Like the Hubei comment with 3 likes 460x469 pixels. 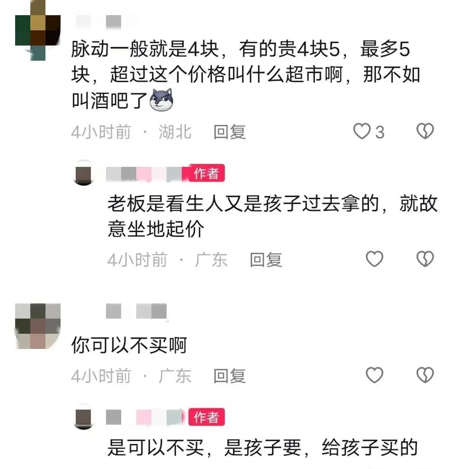coord(362,131)
